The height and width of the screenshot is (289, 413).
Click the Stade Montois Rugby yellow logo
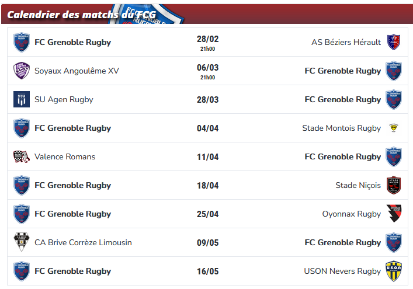click(394, 128)
